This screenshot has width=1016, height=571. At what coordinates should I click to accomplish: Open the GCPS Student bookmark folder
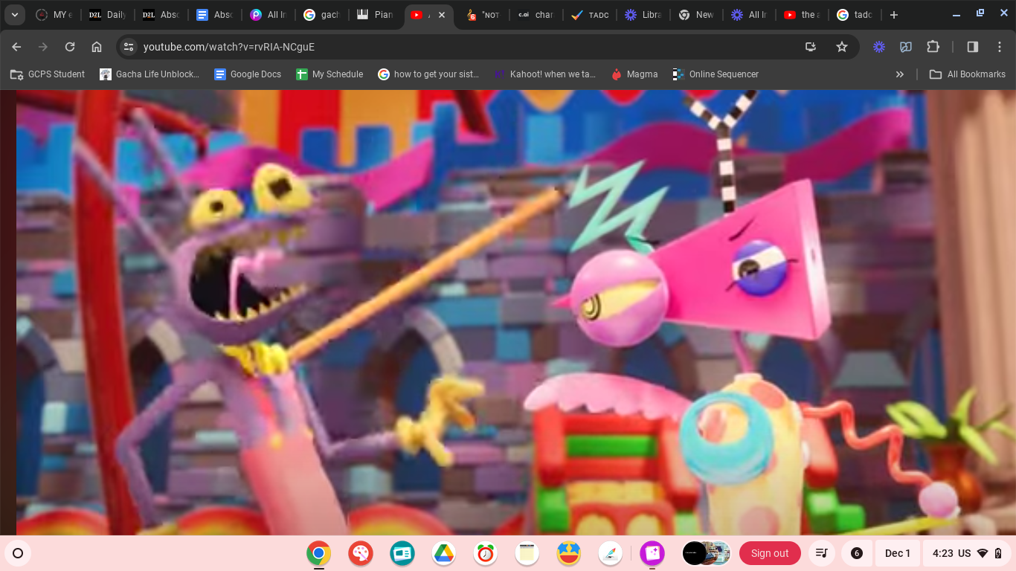pyautogui.click(x=48, y=74)
